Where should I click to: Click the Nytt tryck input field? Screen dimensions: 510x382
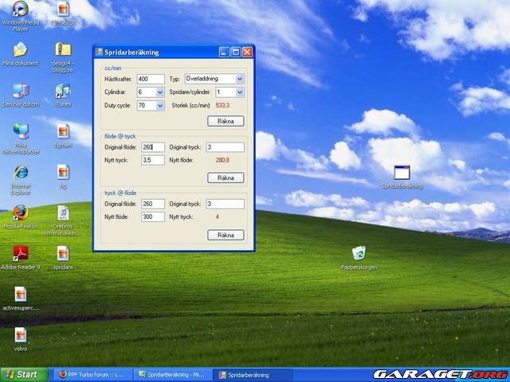(152, 160)
